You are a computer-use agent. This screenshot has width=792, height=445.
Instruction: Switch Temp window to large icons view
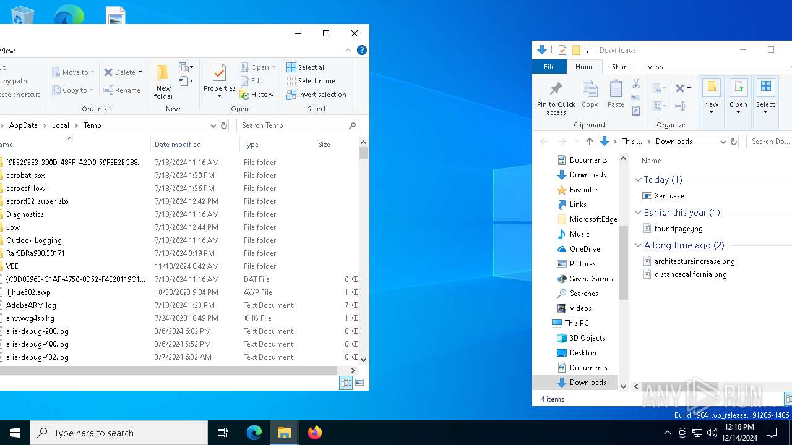tap(359, 383)
